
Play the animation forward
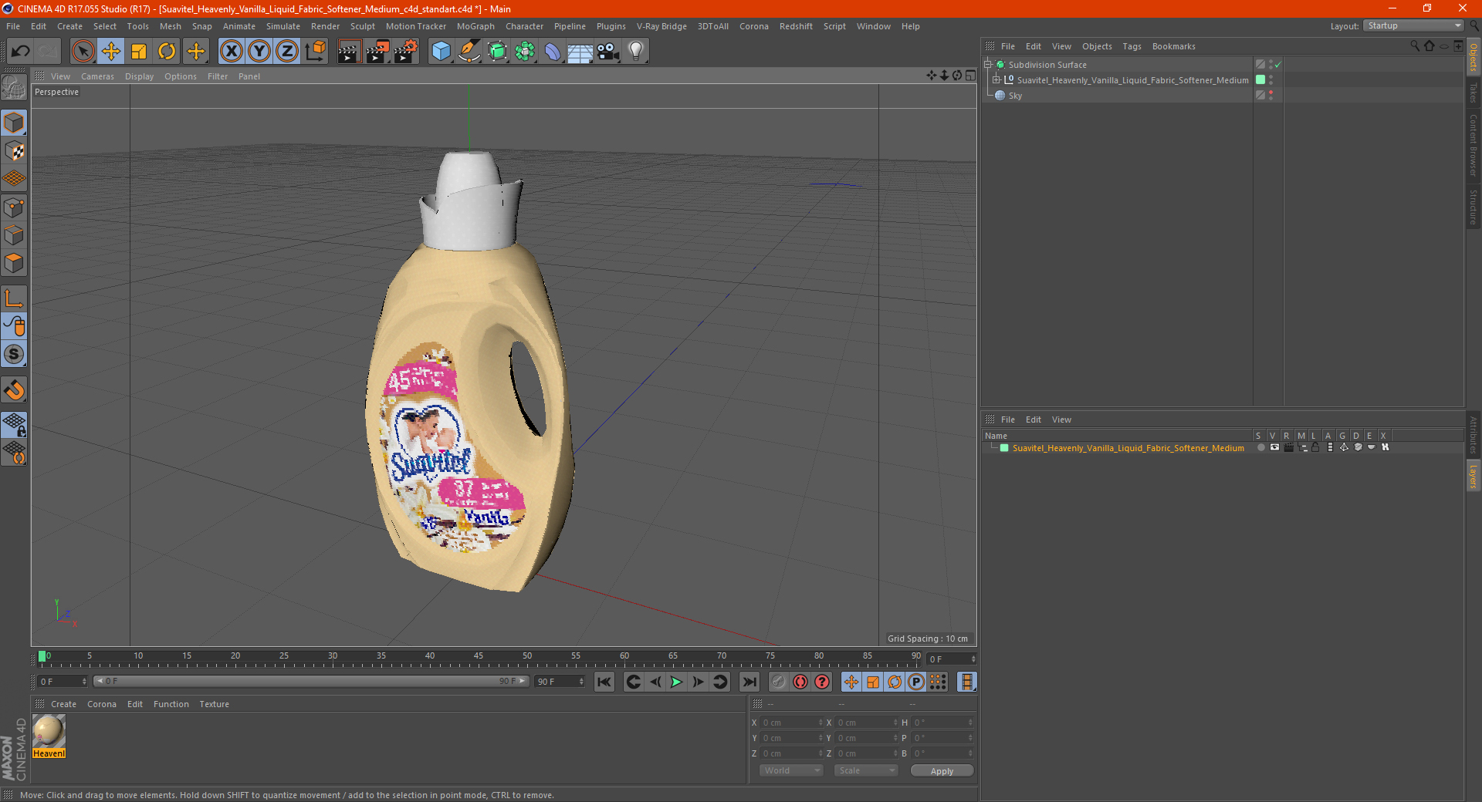(676, 682)
